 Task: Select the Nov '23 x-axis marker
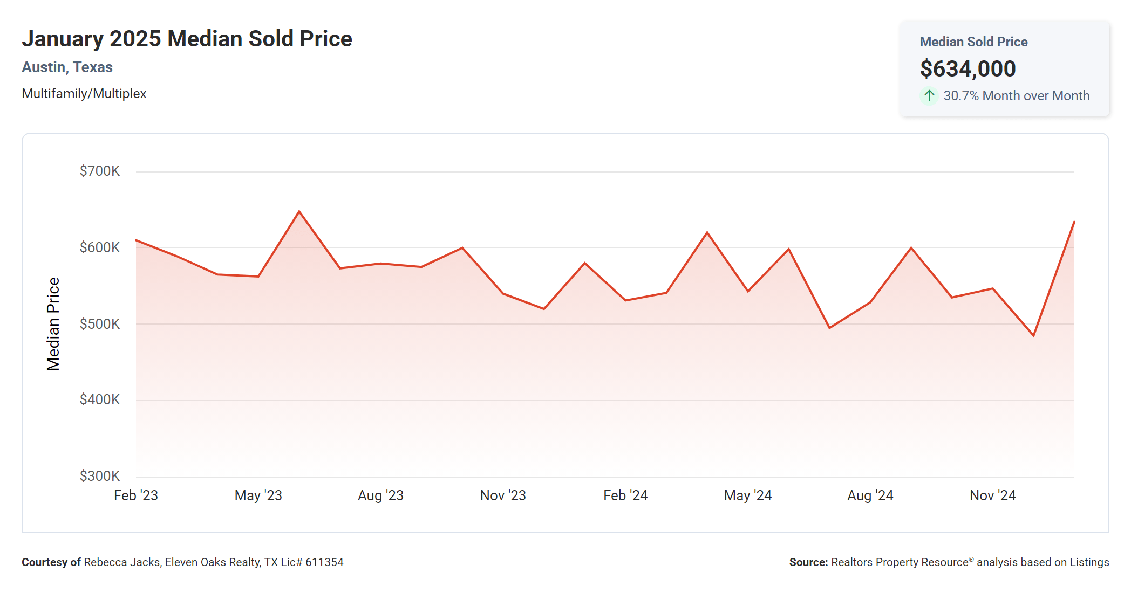[503, 495]
